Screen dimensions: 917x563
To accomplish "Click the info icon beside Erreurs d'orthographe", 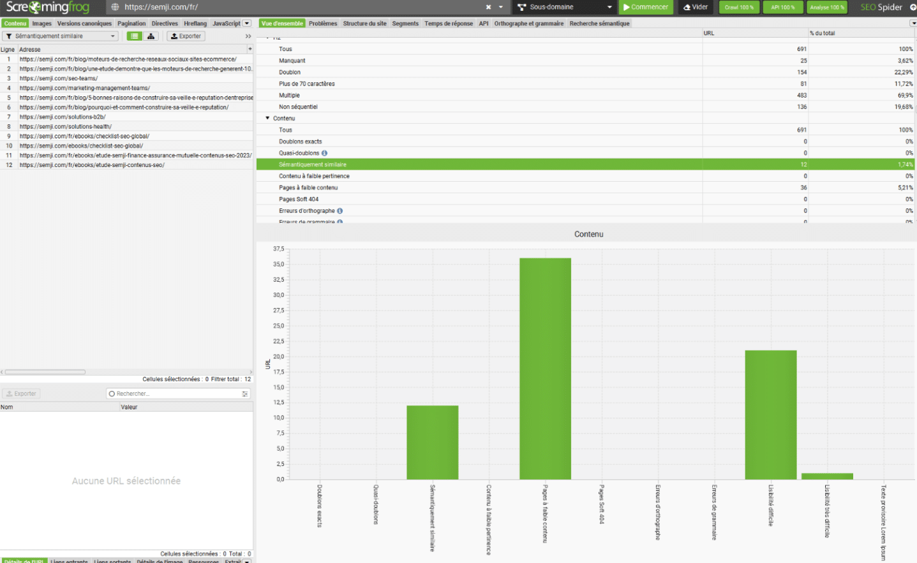I will (x=339, y=210).
